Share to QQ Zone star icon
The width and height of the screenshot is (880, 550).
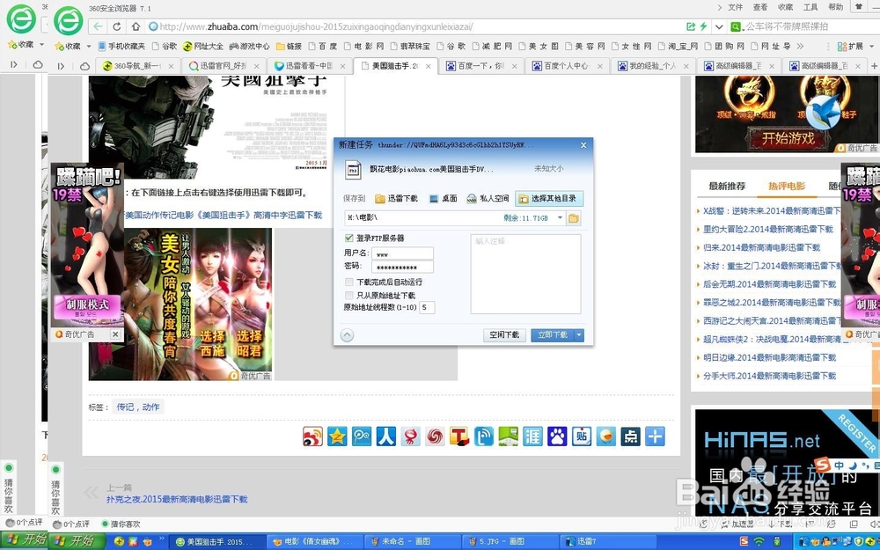337,436
